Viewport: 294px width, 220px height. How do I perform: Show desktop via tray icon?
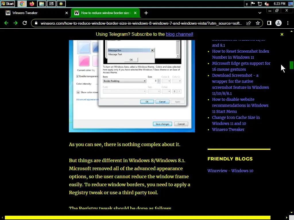coord(291,4)
